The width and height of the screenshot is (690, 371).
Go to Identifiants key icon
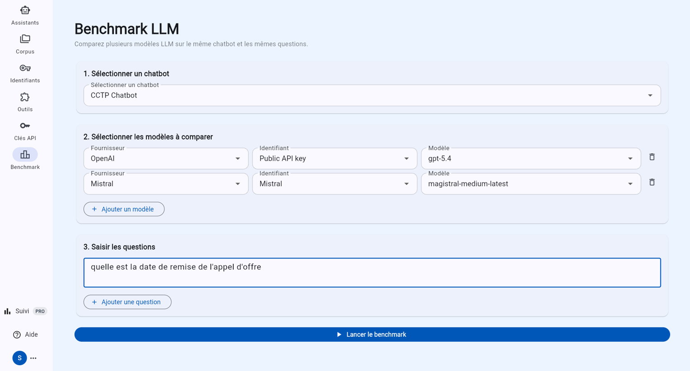click(x=25, y=68)
